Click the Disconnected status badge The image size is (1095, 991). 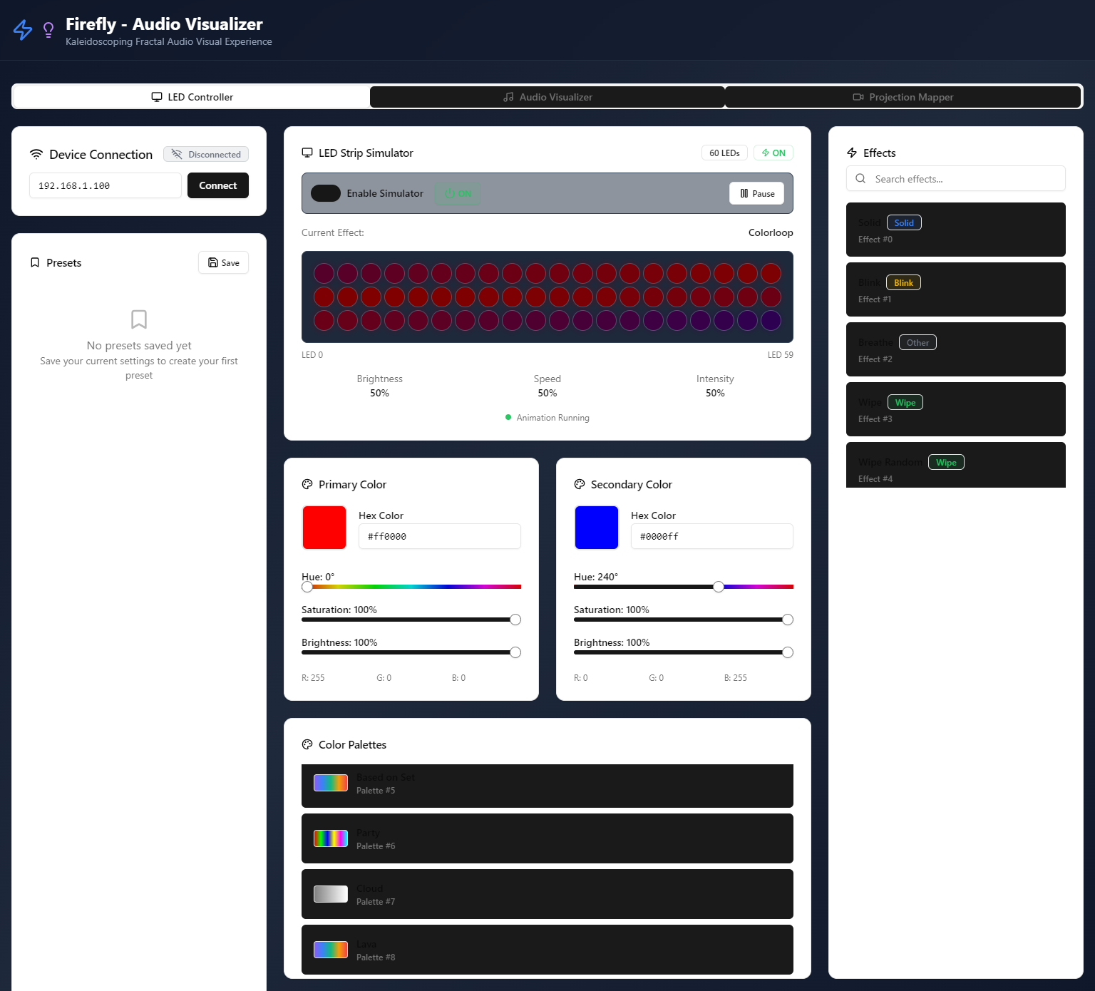click(x=206, y=154)
